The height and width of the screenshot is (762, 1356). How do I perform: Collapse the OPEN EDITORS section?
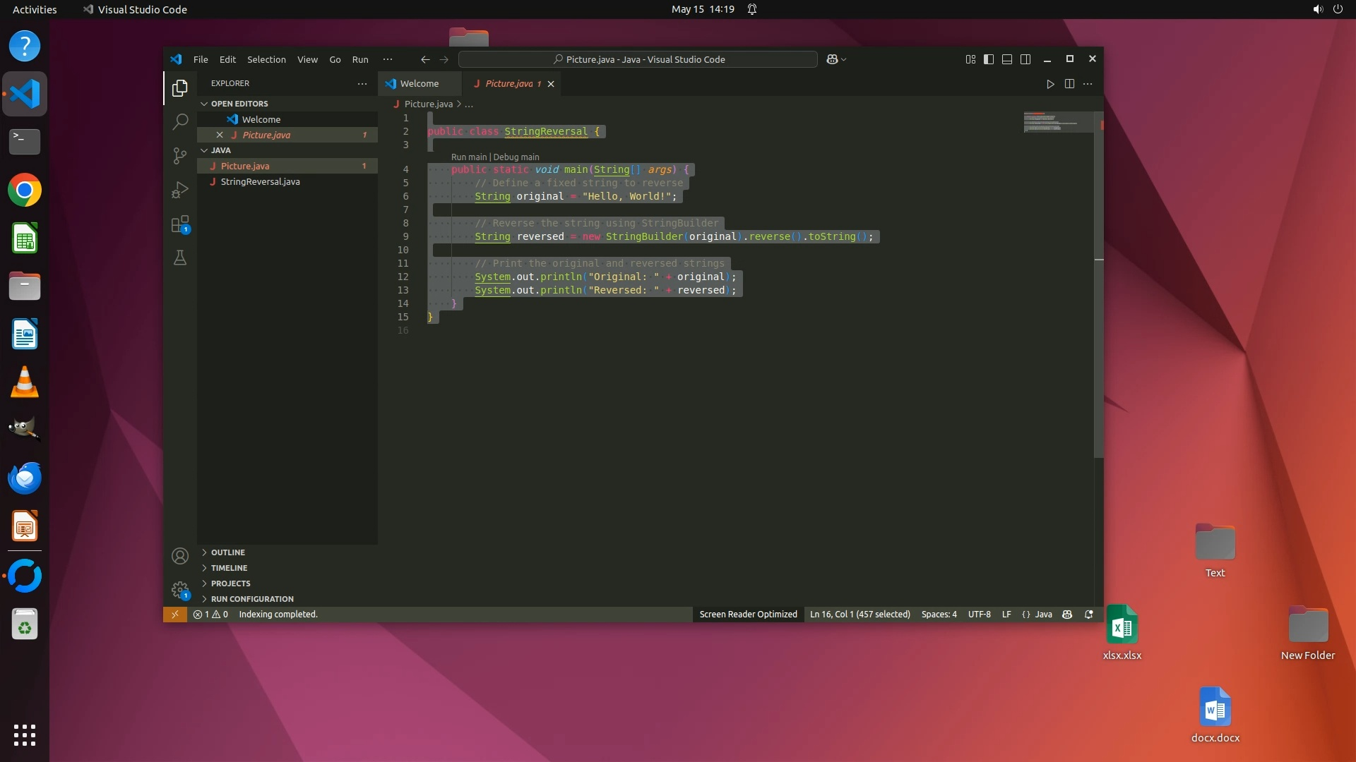pyautogui.click(x=239, y=104)
